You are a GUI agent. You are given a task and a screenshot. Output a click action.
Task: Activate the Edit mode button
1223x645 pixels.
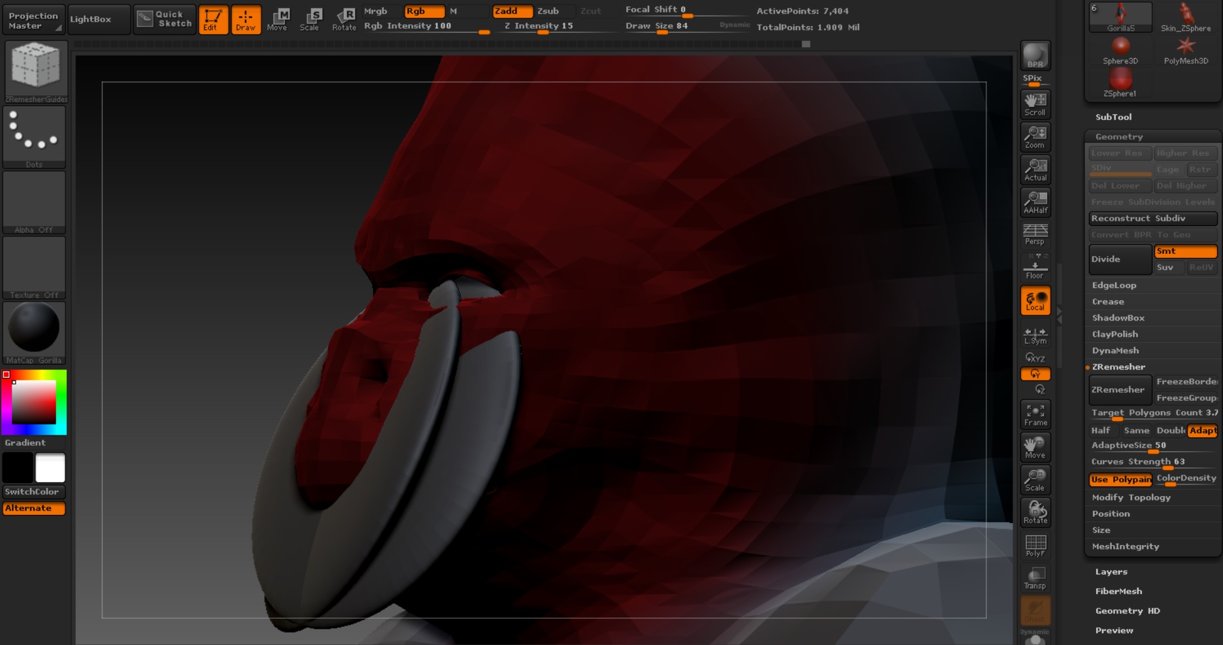[212, 20]
